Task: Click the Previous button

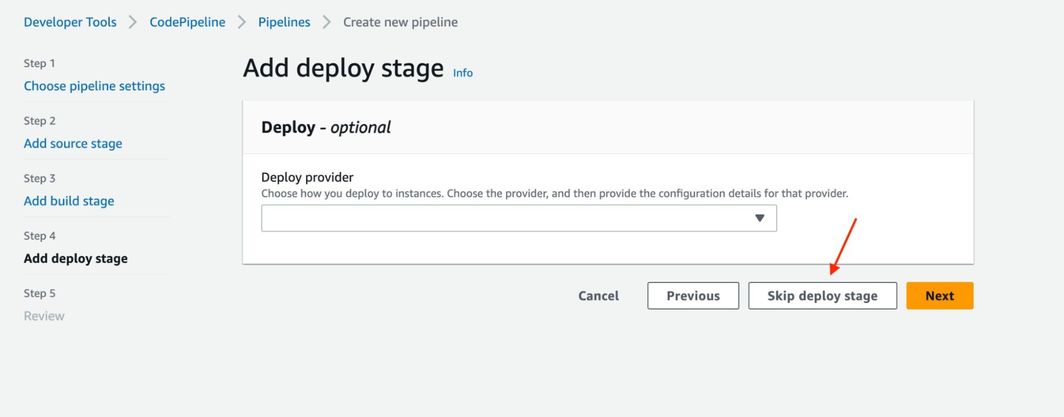Action: [693, 296]
